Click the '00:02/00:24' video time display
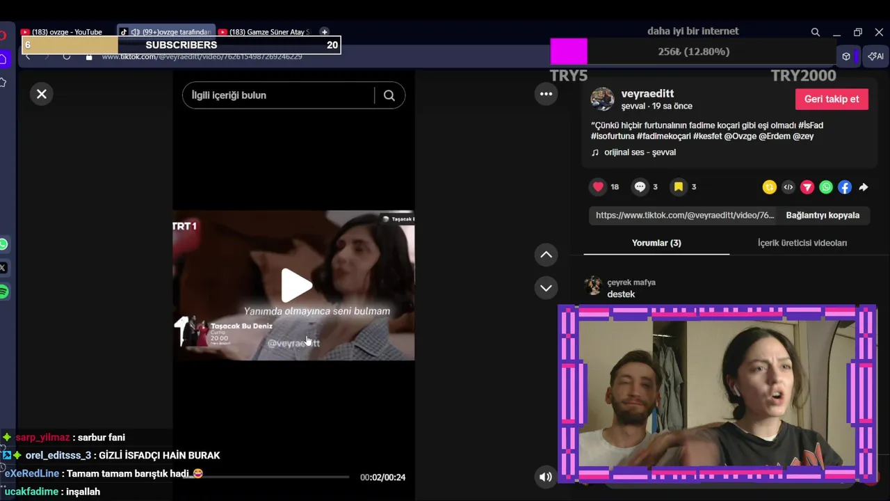890x501 pixels. pos(382,477)
